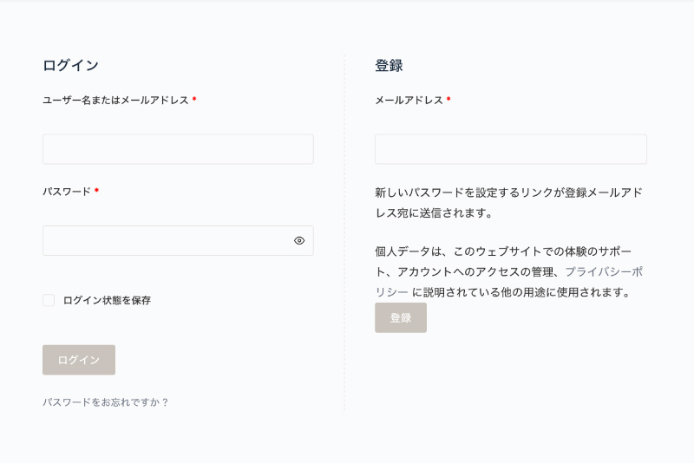Show password using the eye icon
Image resolution: width=694 pixels, height=463 pixels.
pos(299,241)
